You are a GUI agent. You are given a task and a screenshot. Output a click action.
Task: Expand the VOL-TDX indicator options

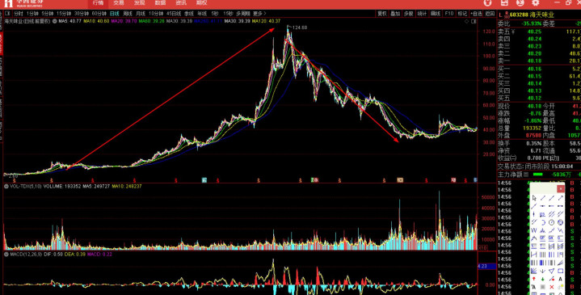click(6, 187)
